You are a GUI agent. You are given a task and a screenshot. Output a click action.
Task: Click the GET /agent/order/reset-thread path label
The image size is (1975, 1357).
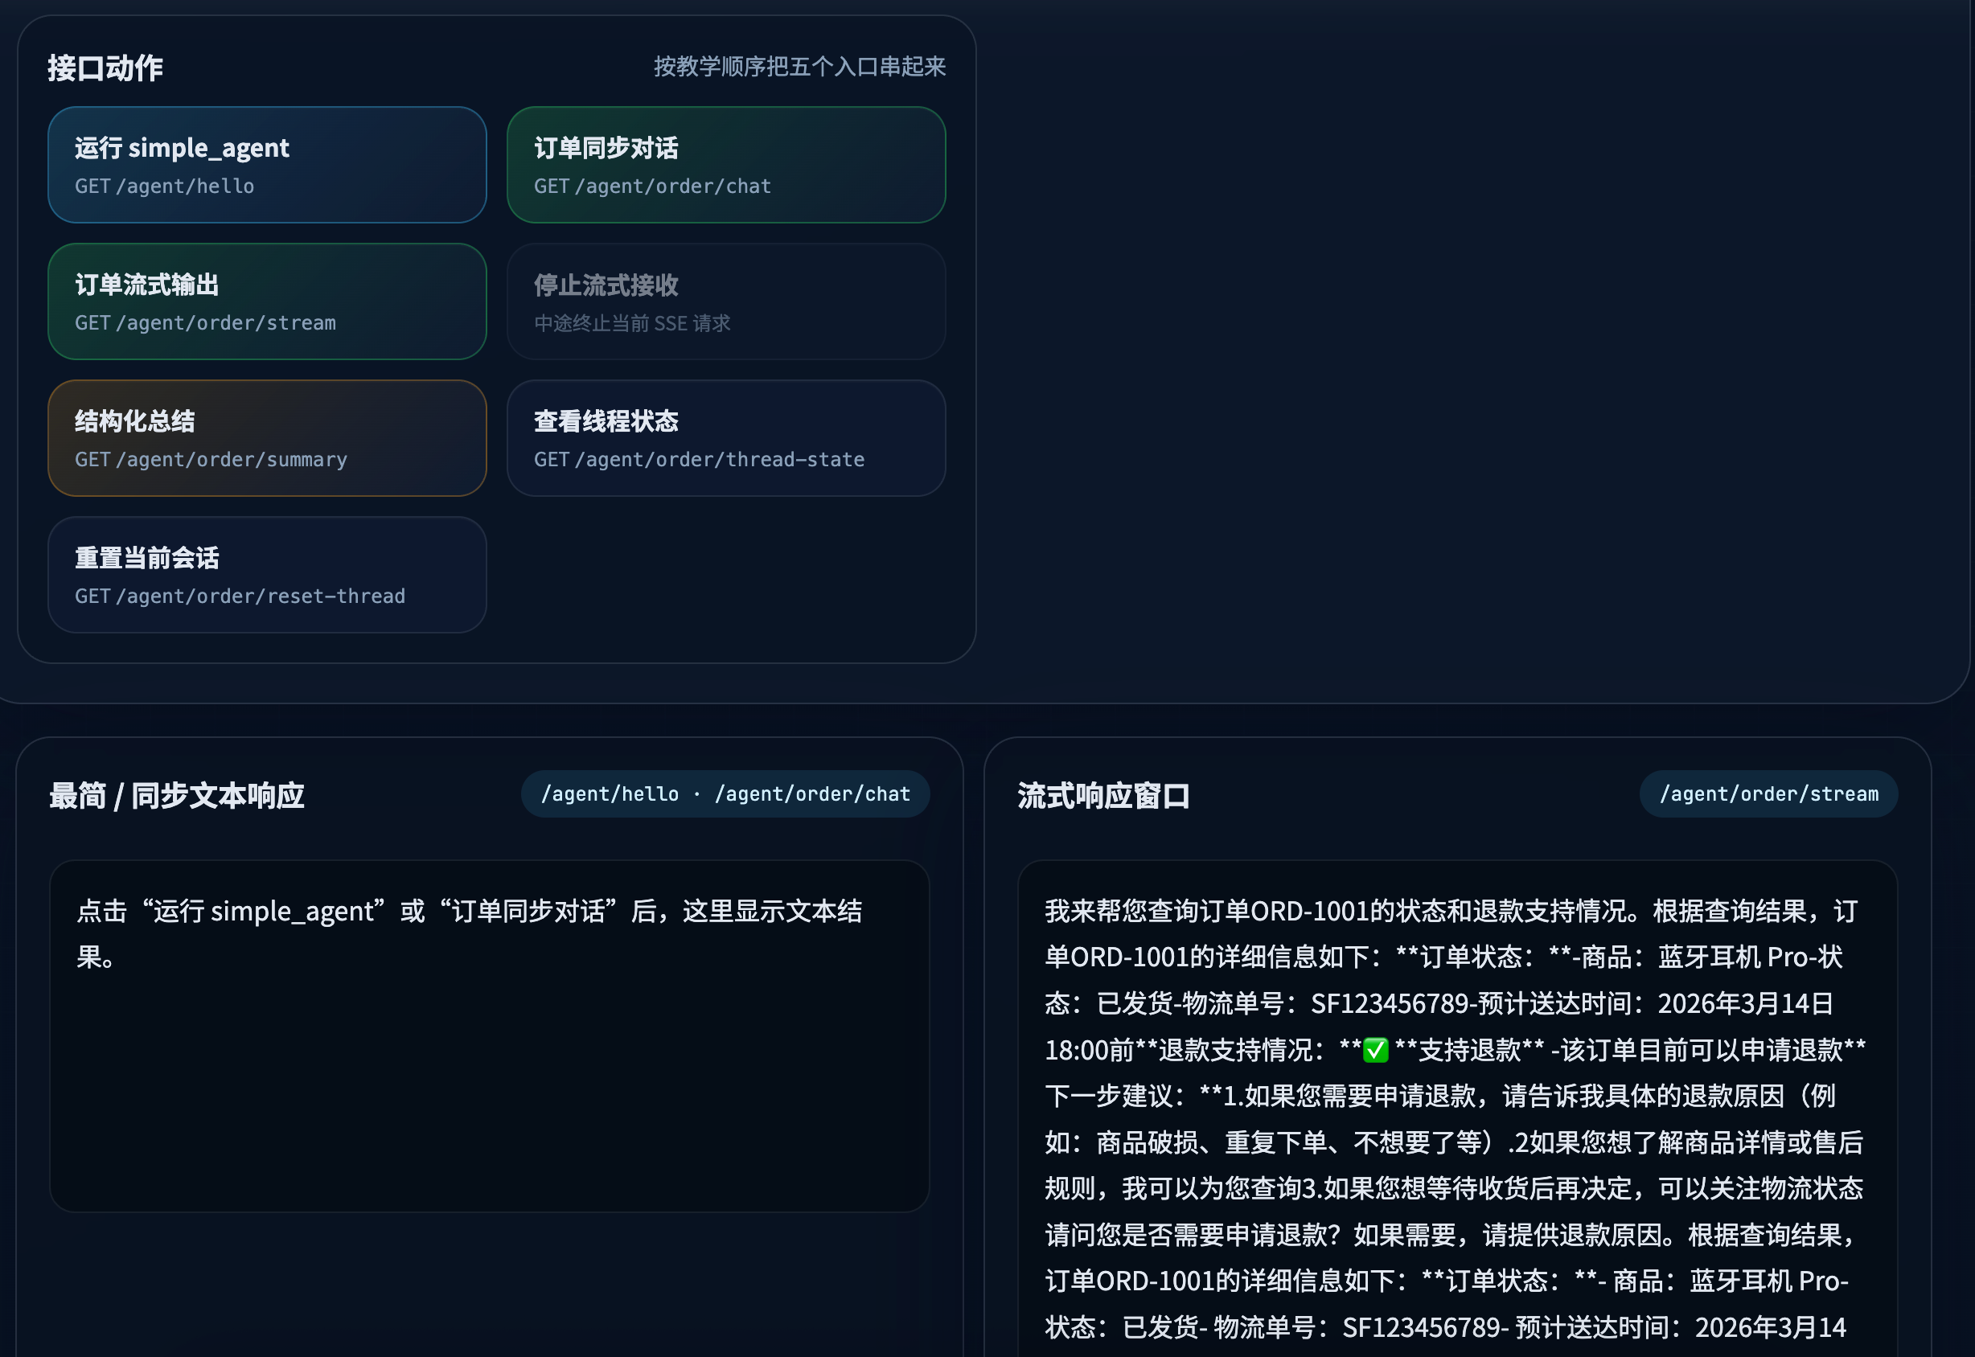pyautogui.click(x=240, y=596)
